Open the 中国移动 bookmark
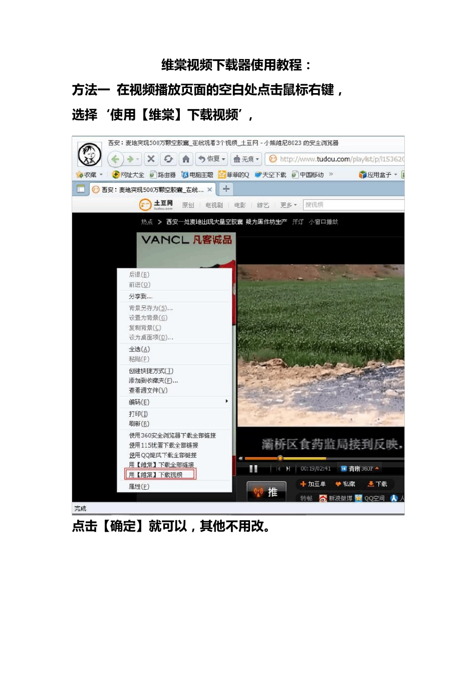 coord(308,175)
